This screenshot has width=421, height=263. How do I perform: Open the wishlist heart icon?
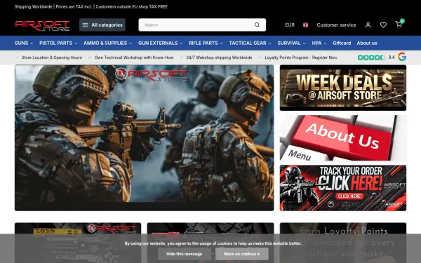pyautogui.click(x=383, y=25)
